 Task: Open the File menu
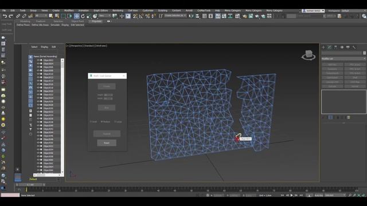pyautogui.click(x=4, y=10)
